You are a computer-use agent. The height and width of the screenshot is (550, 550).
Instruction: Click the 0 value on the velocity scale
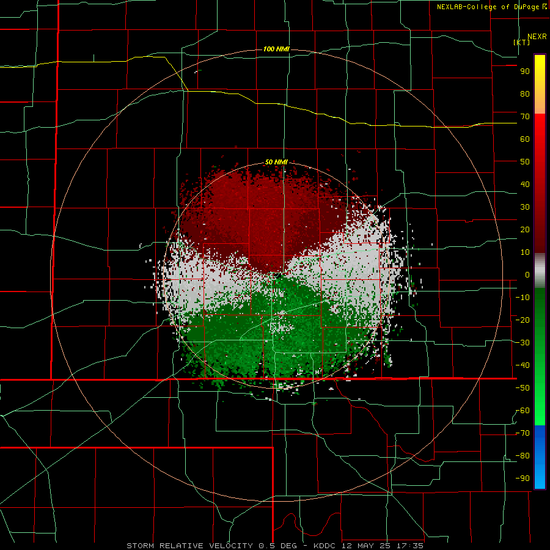click(527, 275)
